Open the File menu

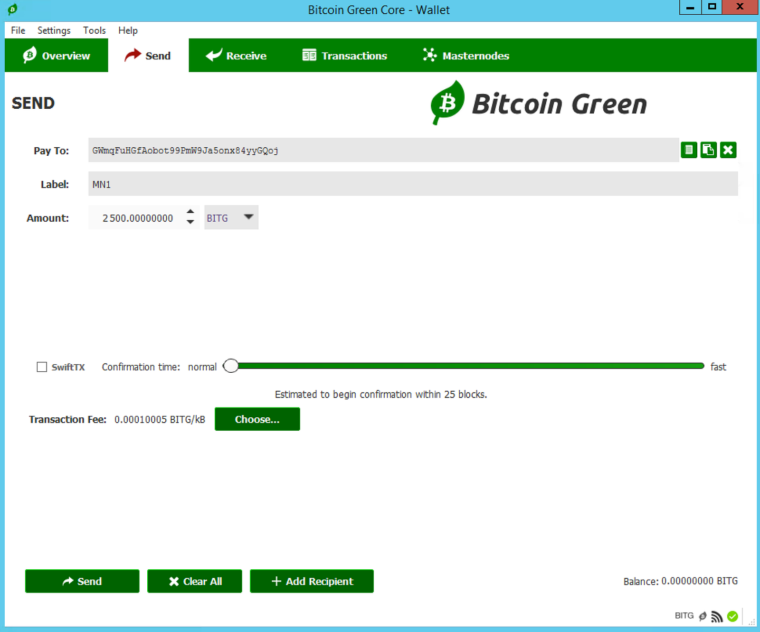pyautogui.click(x=18, y=30)
